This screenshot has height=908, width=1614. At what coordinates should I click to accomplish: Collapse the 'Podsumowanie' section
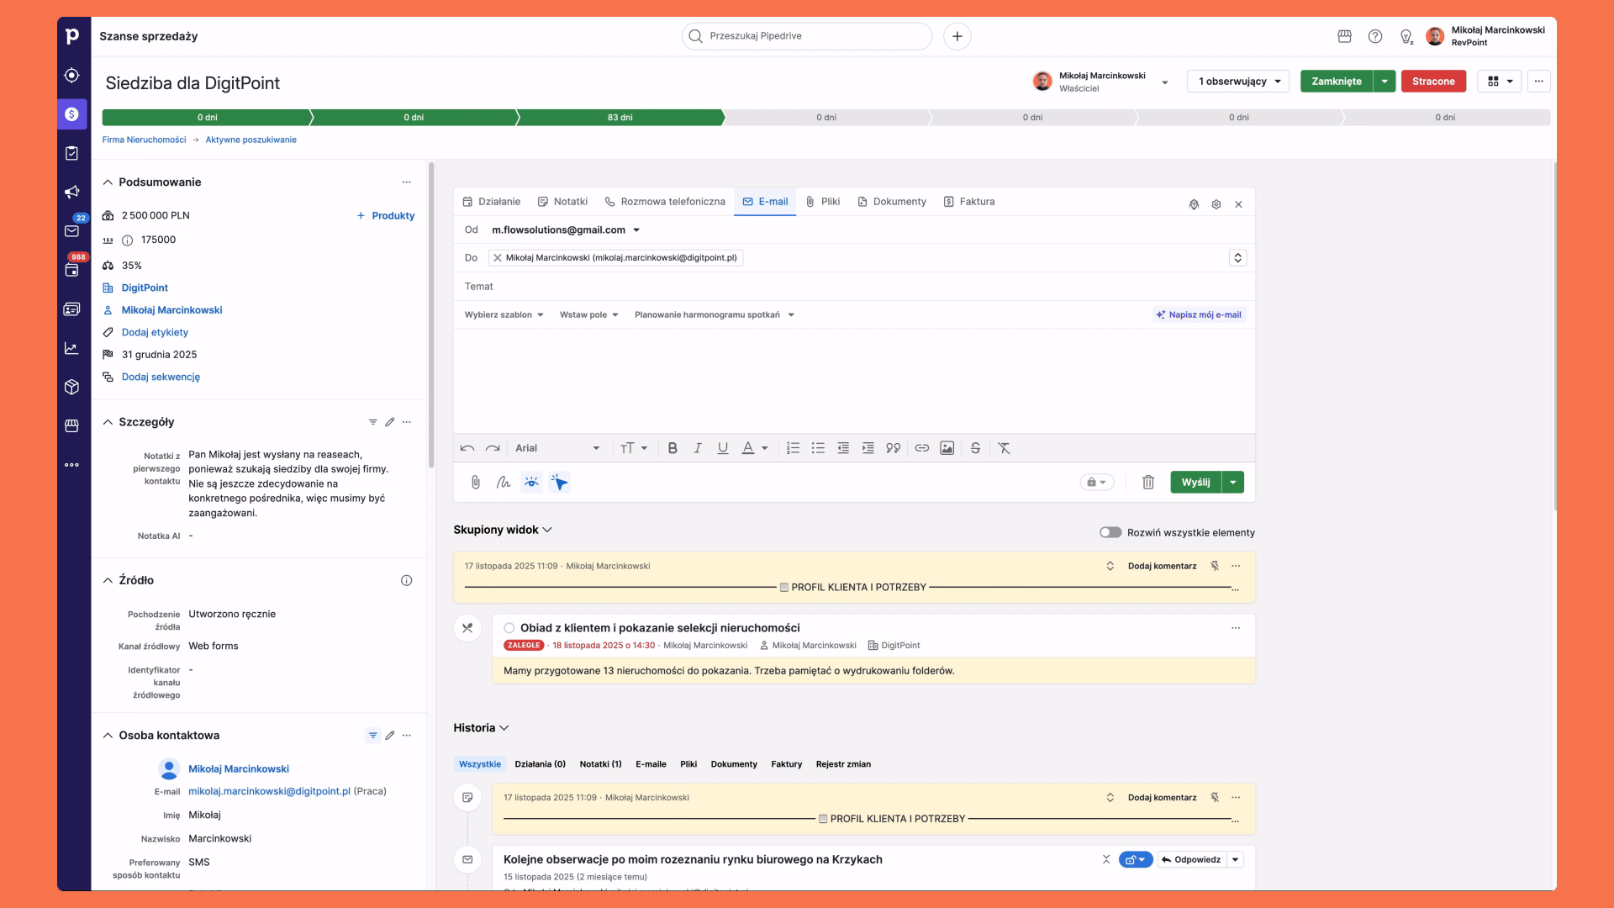coord(108,182)
